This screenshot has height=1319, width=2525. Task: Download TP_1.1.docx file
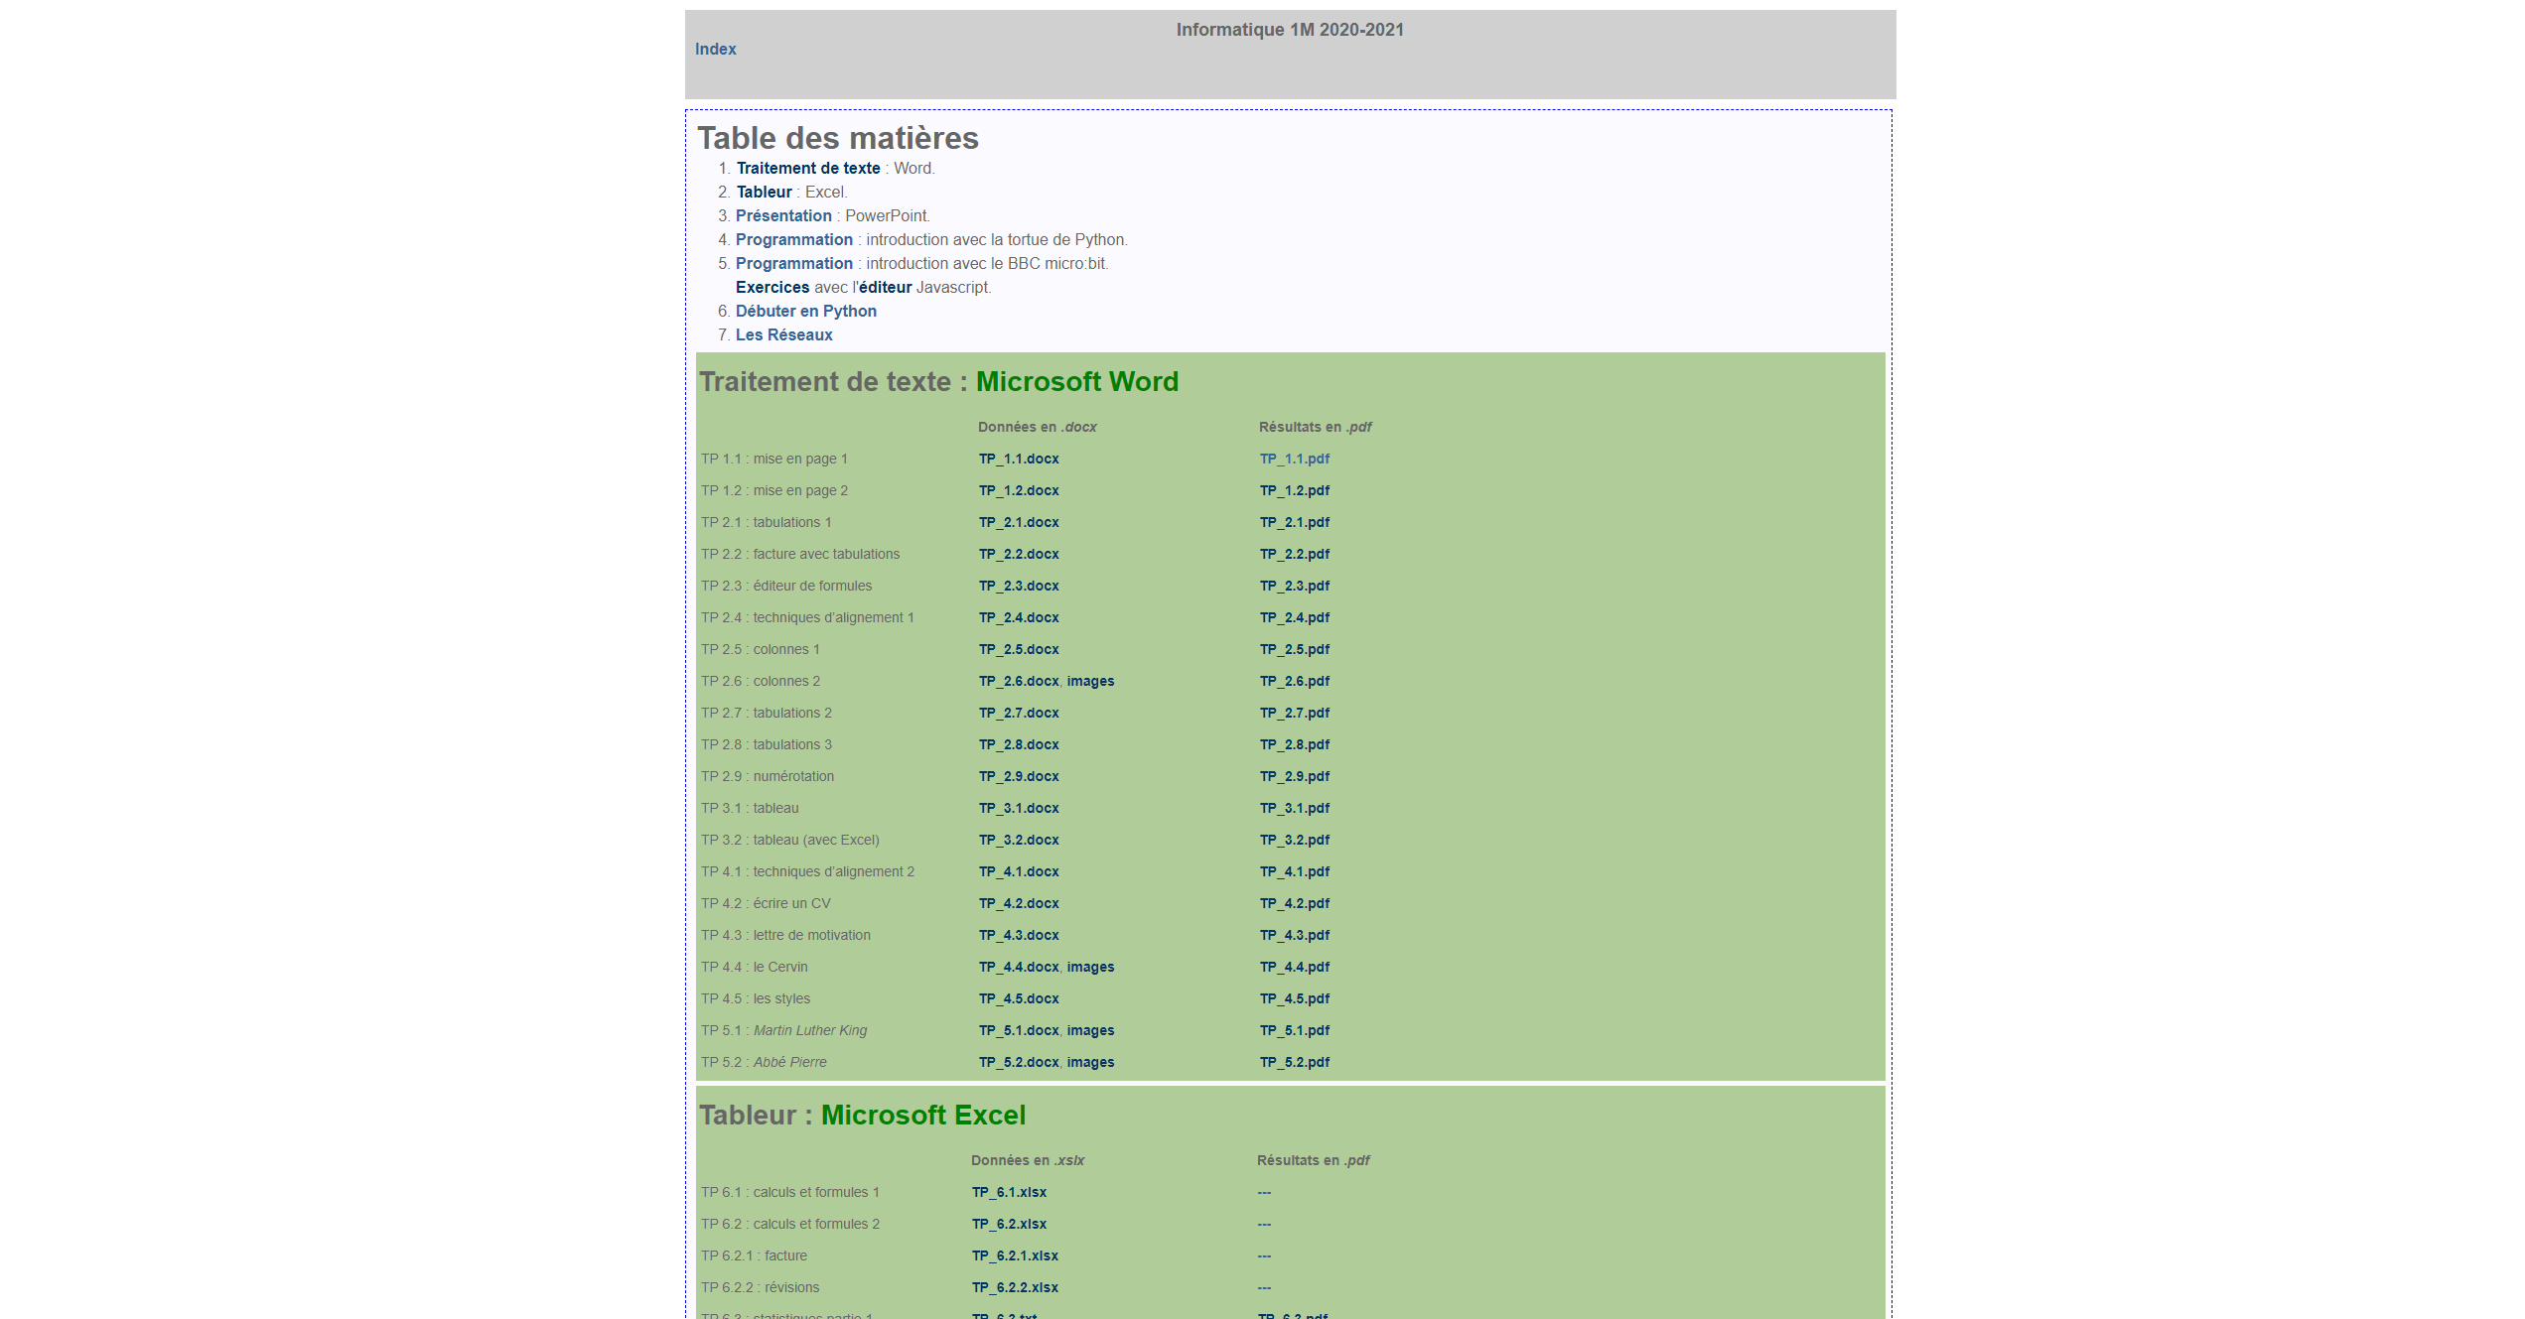click(x=1019, y=459)
